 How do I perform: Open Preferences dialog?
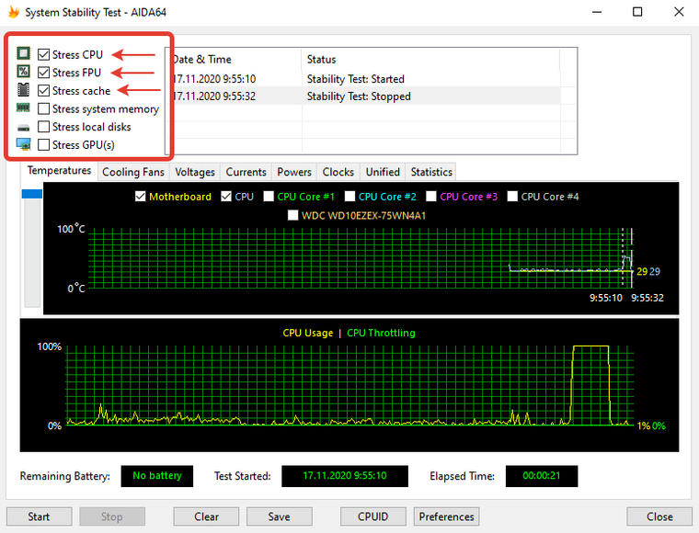447,516
